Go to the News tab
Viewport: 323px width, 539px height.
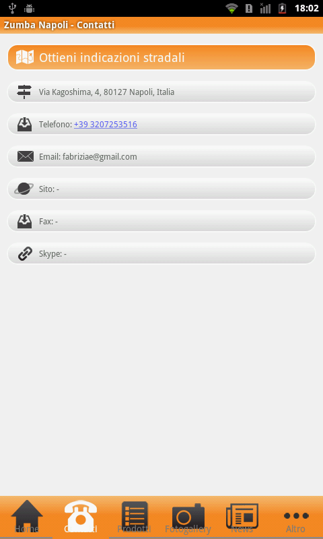(x=242, y=517)
